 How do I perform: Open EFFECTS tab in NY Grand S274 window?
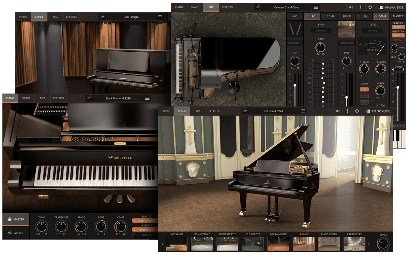[x=214, y=111]
